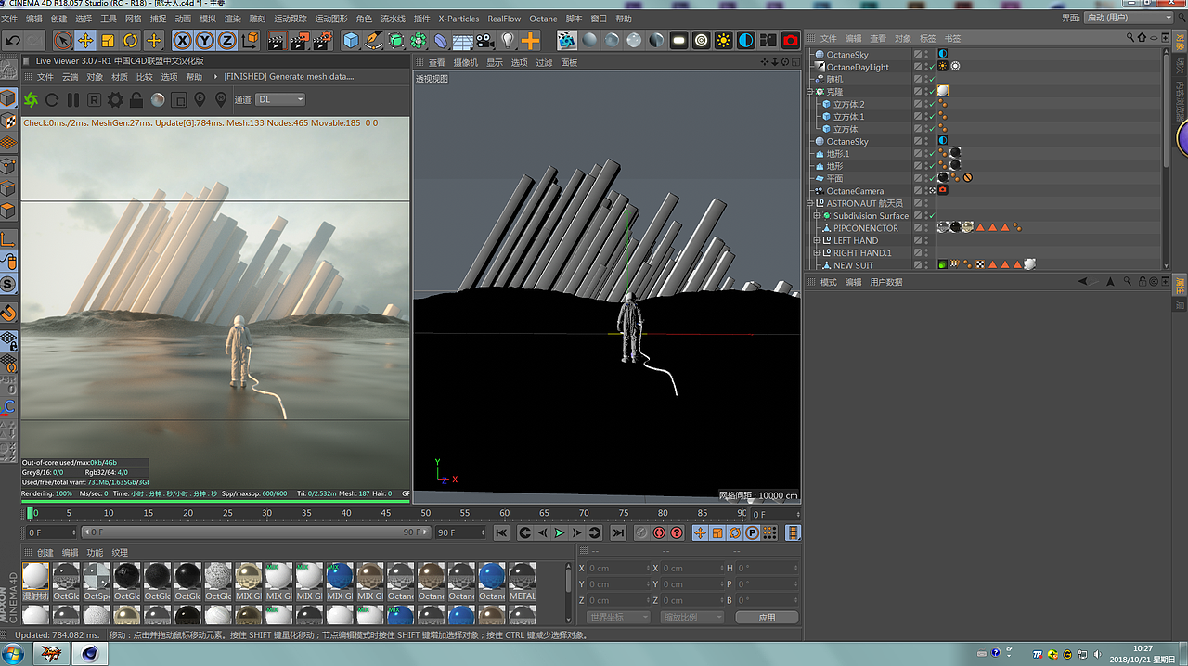Select the Rotate tool in top toolbar
This screenshot has height=666, width=1188.
pyautogui.click(x=131, y=40)
